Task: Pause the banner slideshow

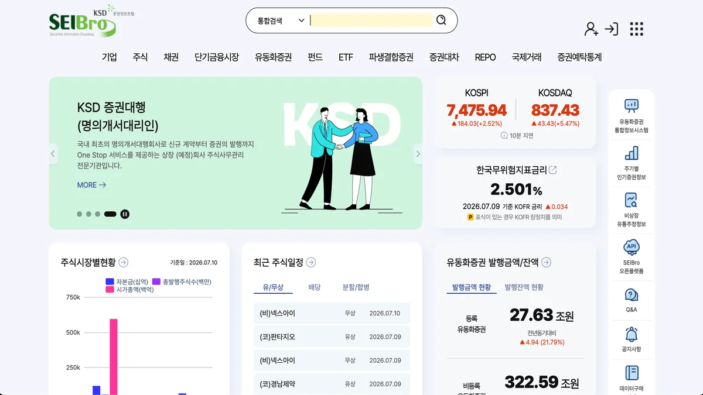Action: [125, 214]
